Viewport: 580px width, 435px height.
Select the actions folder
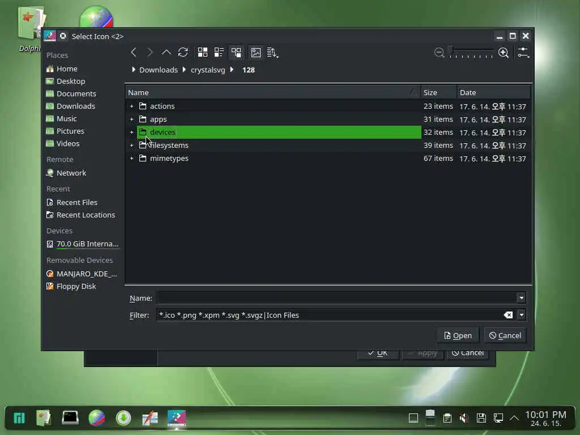pos(162,106)
